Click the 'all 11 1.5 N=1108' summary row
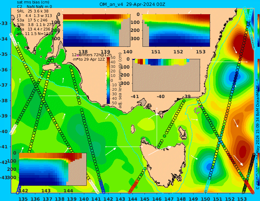 click(35, 34)
